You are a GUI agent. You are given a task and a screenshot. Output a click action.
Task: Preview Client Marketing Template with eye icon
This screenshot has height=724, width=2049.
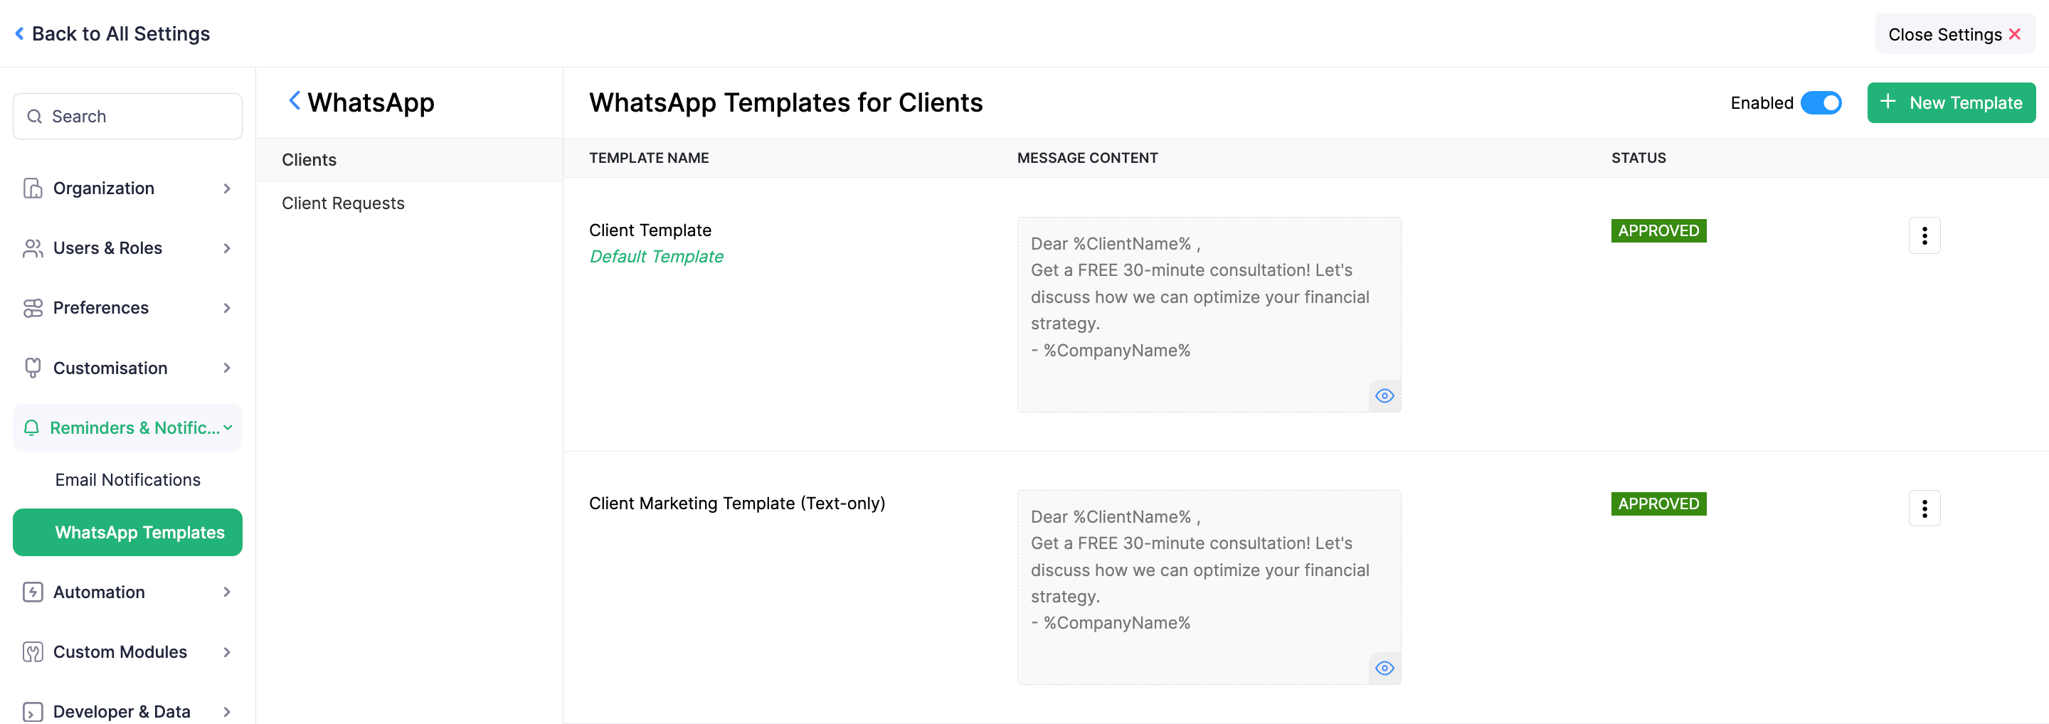click(1384, 669)
